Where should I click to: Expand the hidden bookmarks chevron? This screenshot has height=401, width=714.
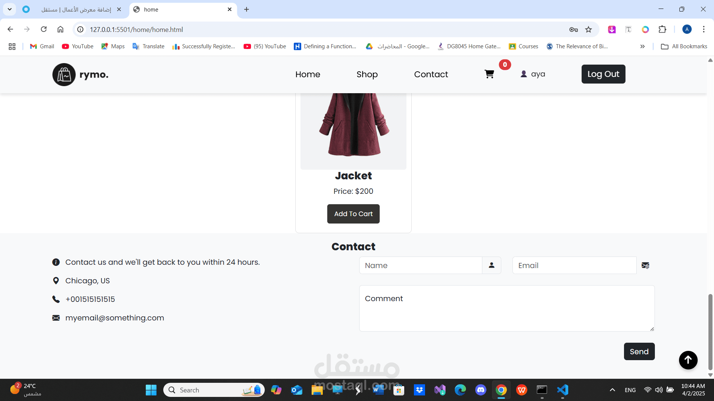(642, 46)
